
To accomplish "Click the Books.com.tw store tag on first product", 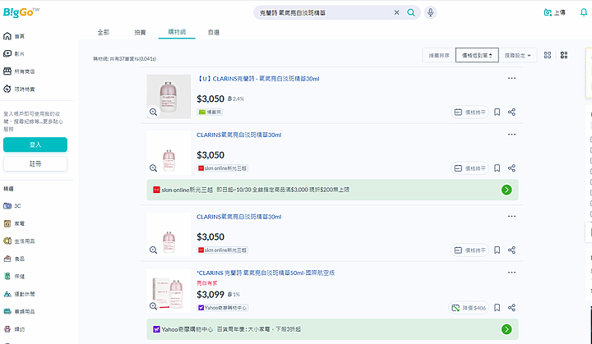I will pos(210,112).
